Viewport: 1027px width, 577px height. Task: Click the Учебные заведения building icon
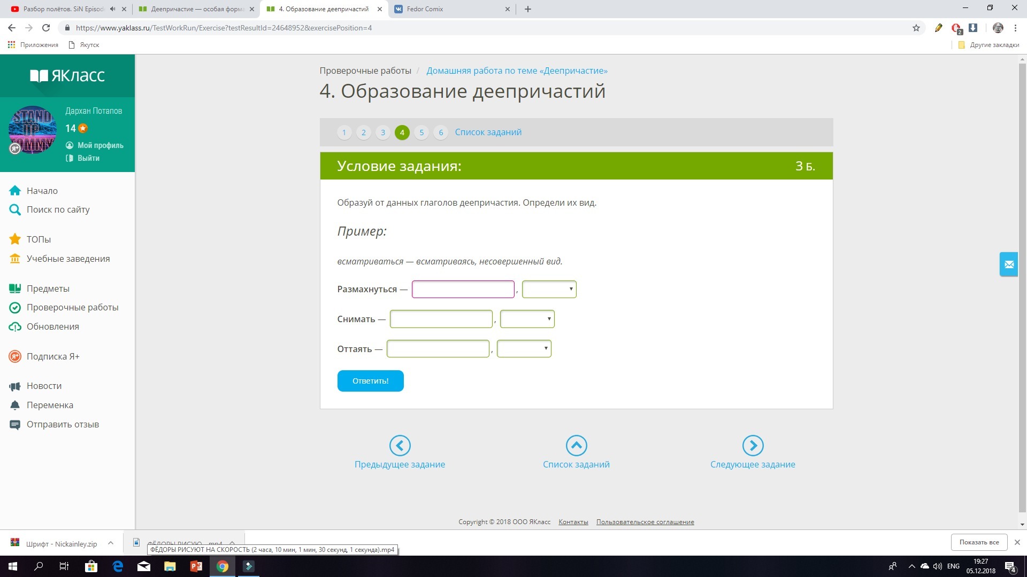(15, 259)
